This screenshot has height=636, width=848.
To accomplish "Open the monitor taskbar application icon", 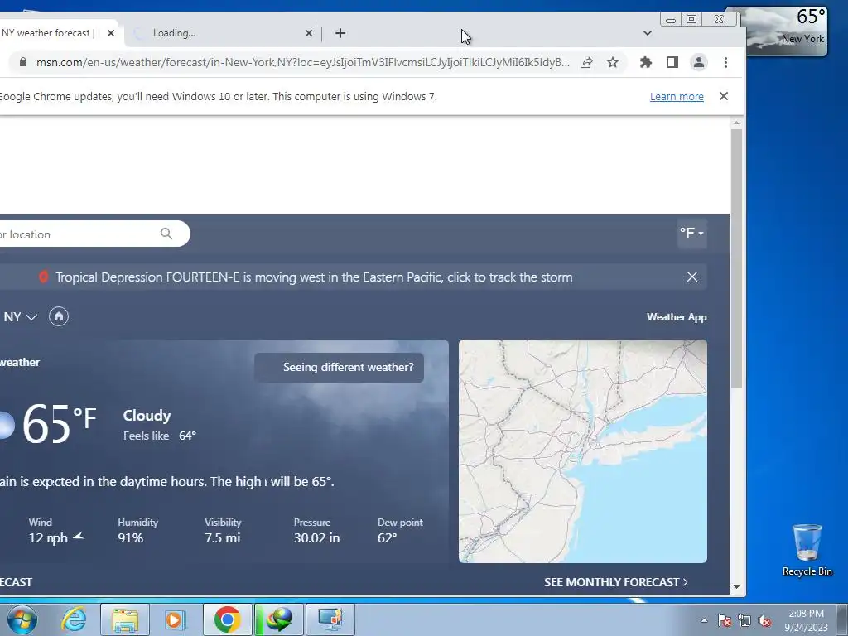I will 330,619.
